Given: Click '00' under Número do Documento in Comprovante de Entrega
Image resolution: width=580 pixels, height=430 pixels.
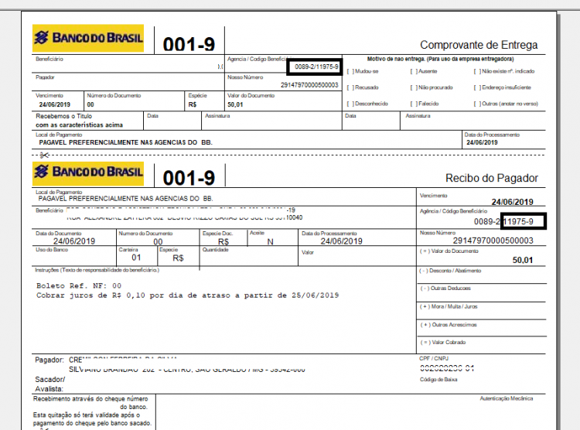Looking at the screenshot, I should 90,104.
